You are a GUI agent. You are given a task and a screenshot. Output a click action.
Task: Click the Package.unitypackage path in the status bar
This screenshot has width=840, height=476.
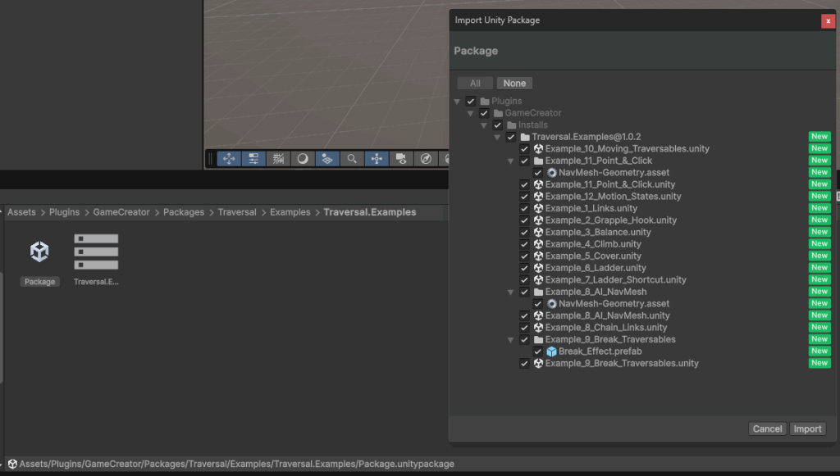(x=237, y=464)
